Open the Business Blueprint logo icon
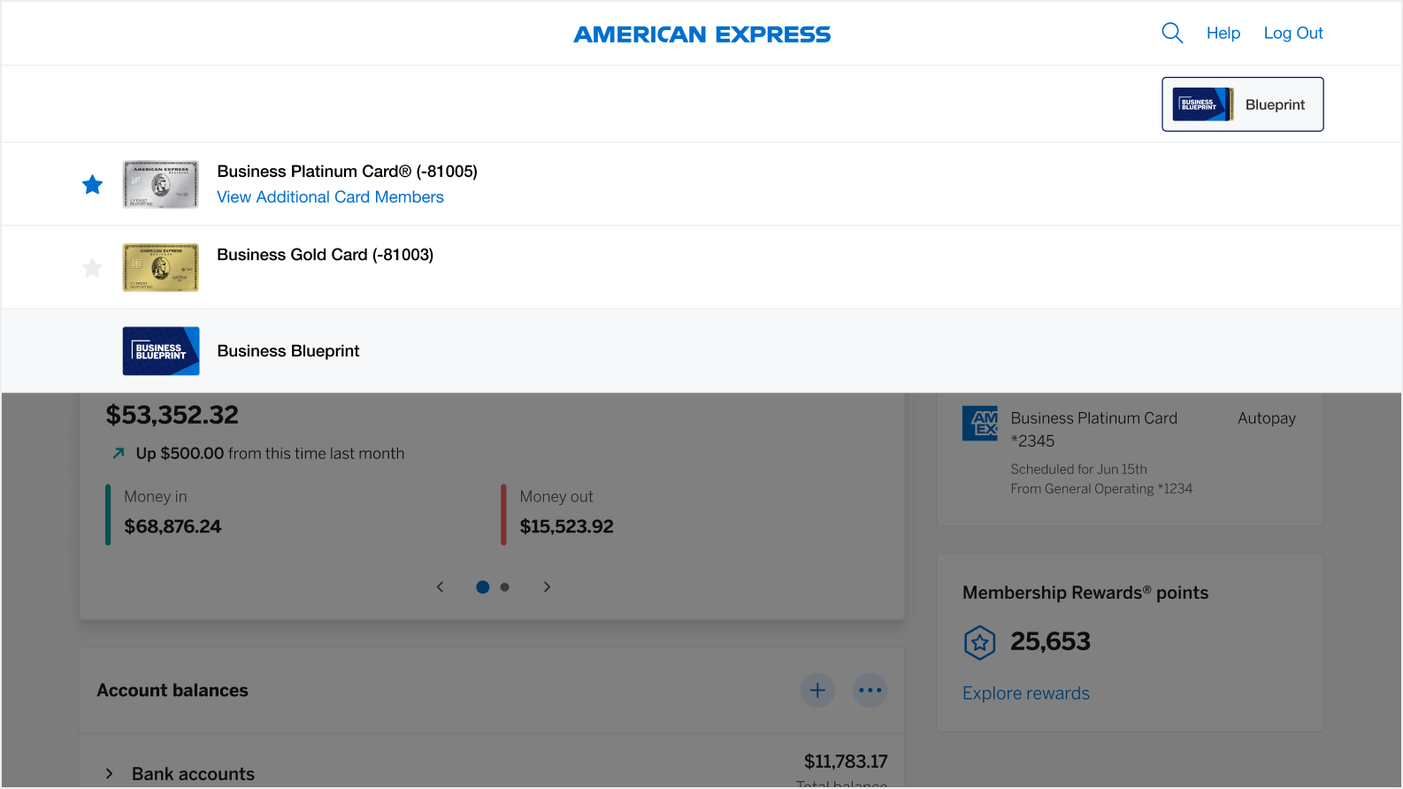Screen dimensions: 1403x789 (x=160, y=350)
